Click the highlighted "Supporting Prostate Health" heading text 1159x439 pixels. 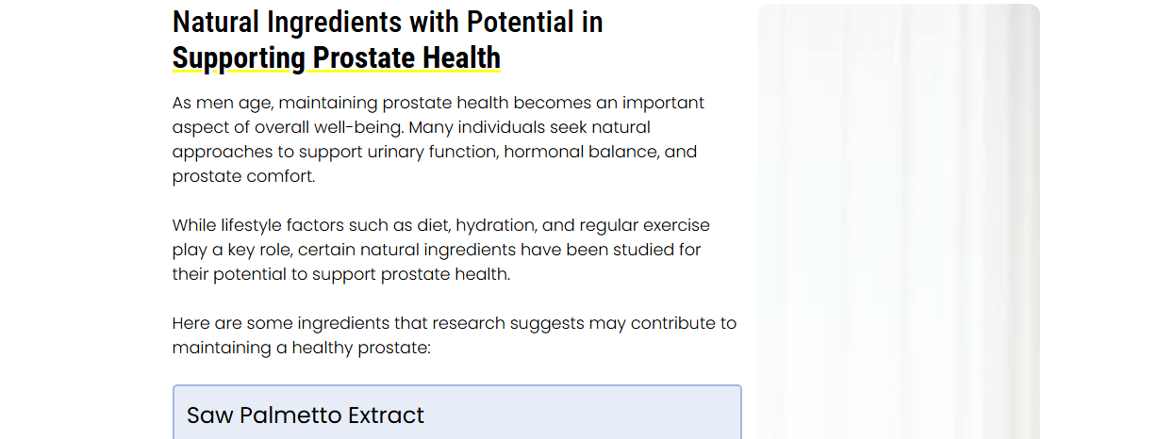click(x=337, y=58)
